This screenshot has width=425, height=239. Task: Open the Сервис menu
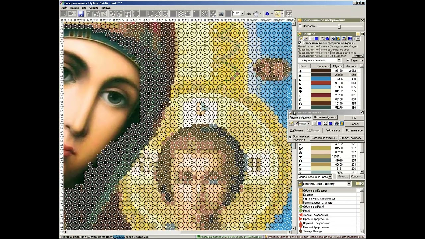[94, 8]
